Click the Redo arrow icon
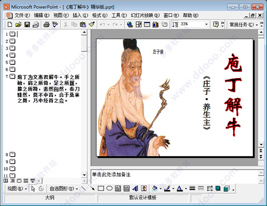 click(x=115, y=24)
